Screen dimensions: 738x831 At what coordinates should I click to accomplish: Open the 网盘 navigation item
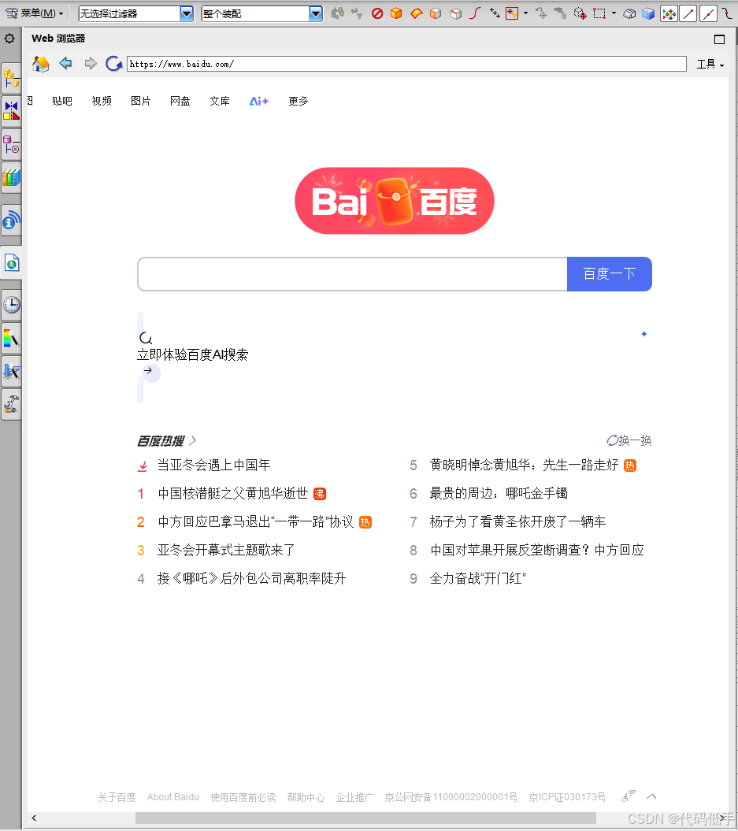[x=180, y=101]
